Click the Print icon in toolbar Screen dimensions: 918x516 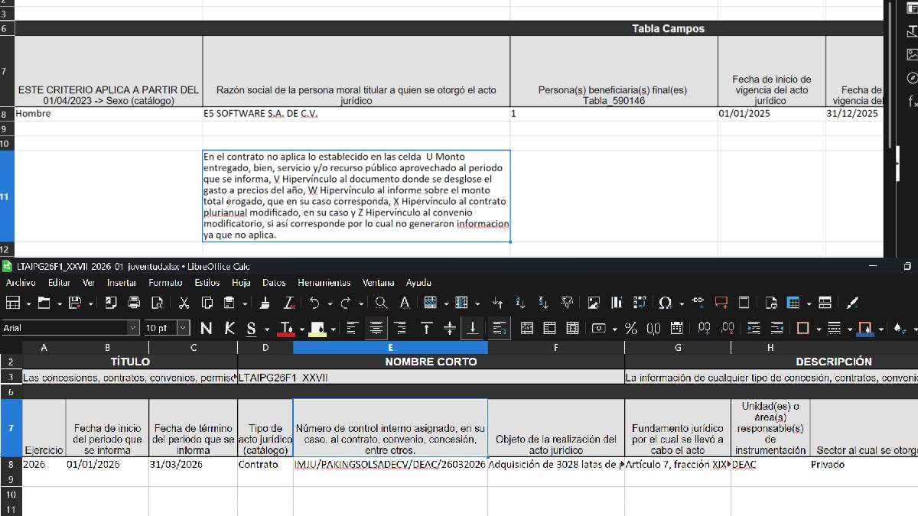point(134,303)
